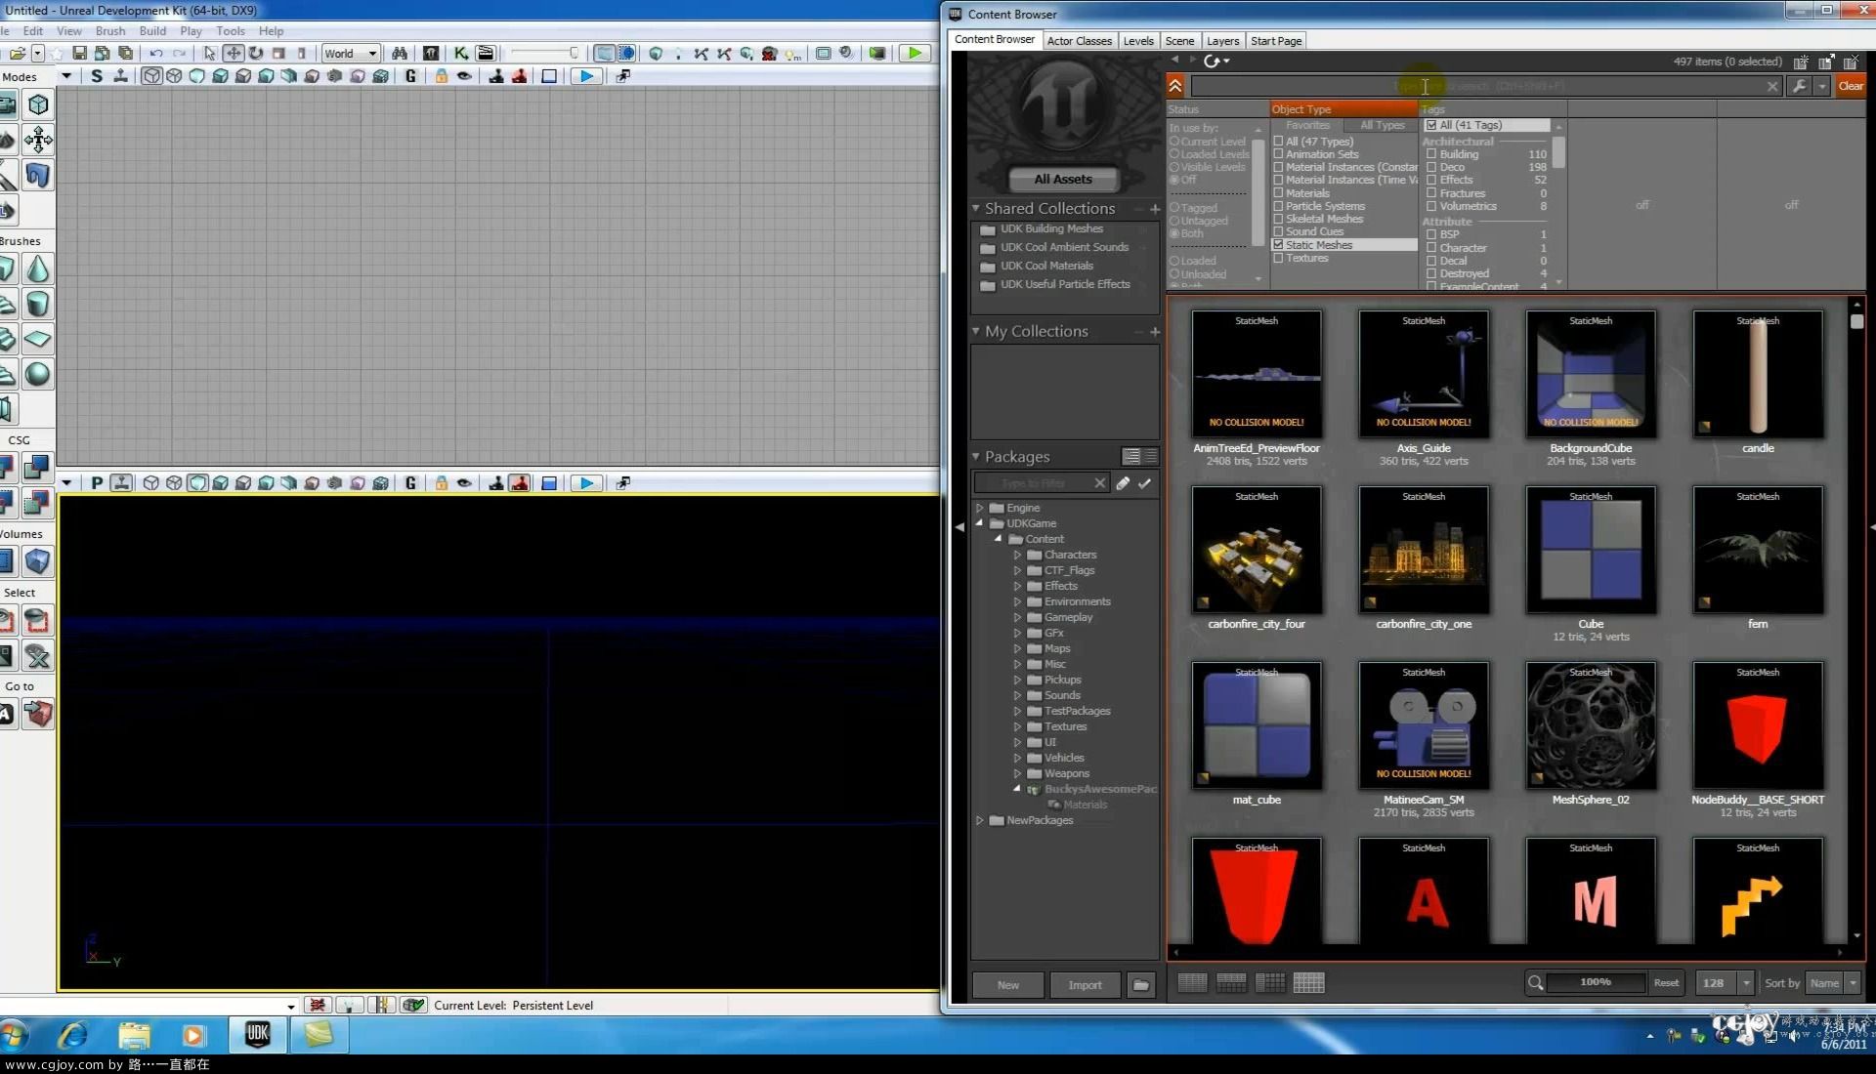
Task: Click CSG Subtract icon
Action: 38,468
